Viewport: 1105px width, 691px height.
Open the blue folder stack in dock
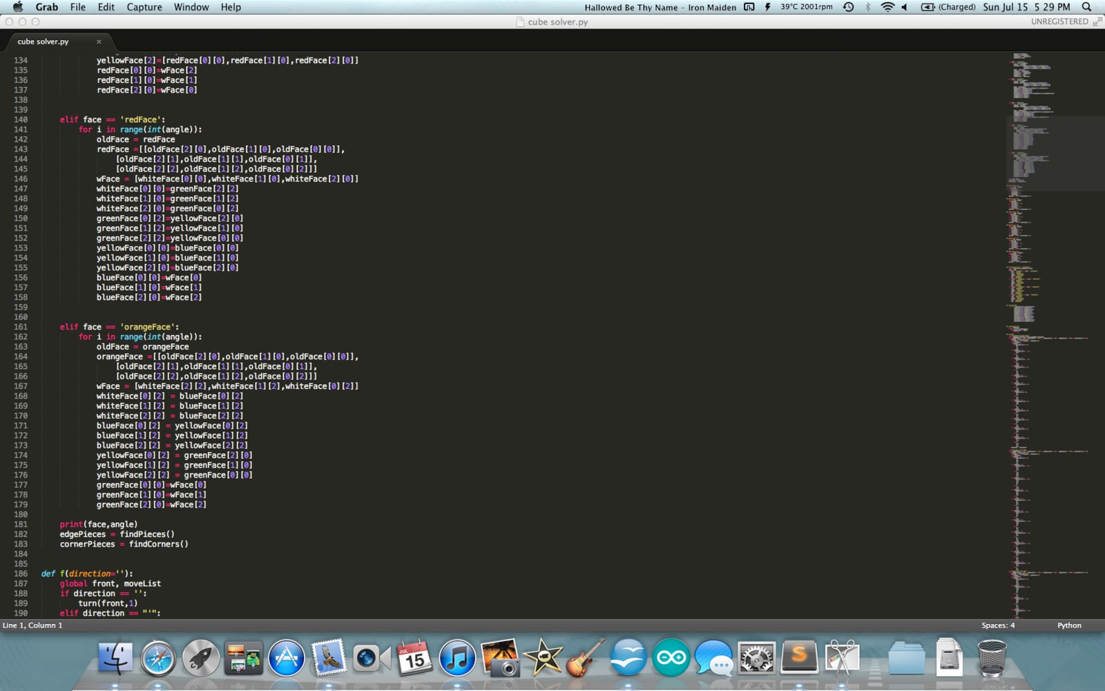click(906, 657)
